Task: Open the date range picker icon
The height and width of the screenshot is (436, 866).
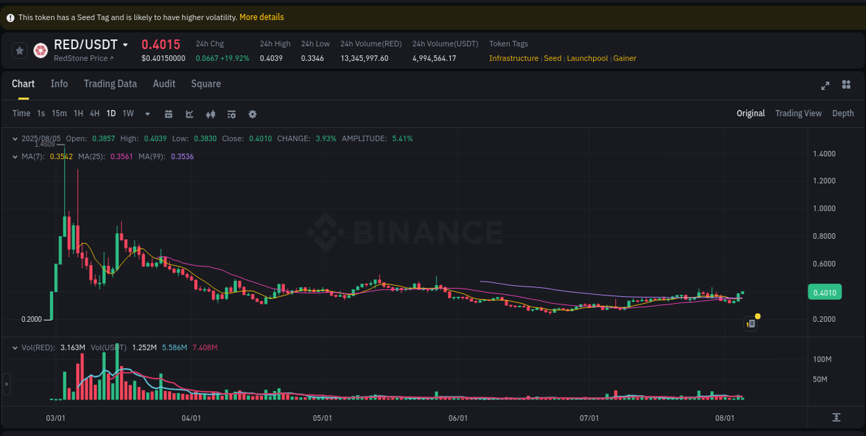Action: 169,113
